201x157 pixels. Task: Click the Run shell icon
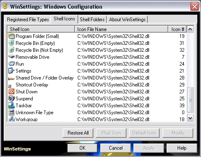pyautogui.click(x=11, y=64)
